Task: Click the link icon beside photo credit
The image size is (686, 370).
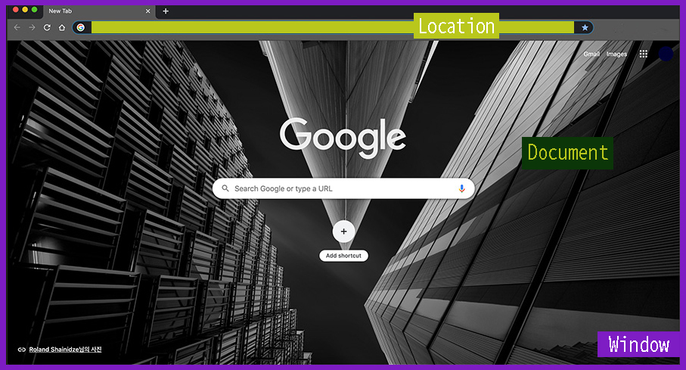Action: [21, 350]
